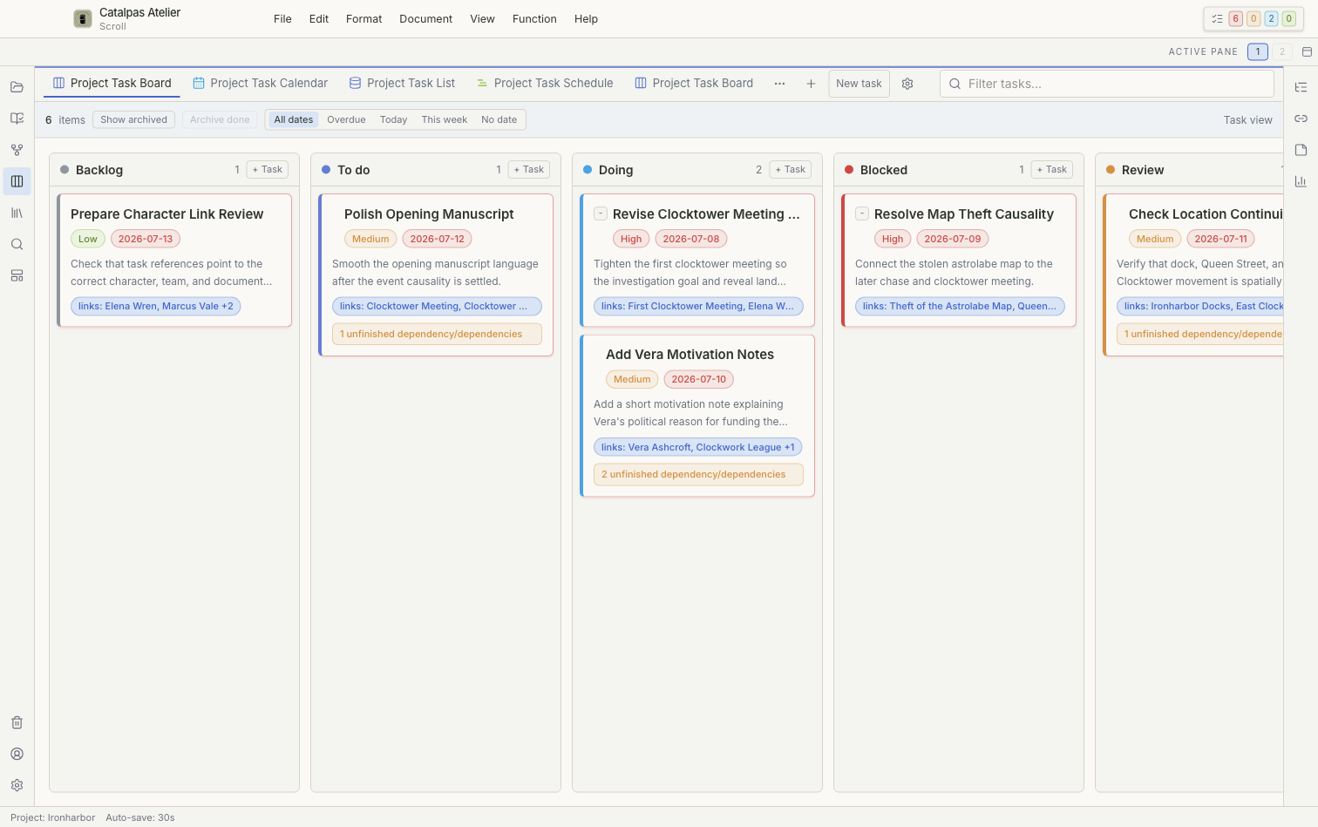1318x827 pixels.
Task: Click the Medium priority tag on Vera Motivation card
Action: click(632, 379)
